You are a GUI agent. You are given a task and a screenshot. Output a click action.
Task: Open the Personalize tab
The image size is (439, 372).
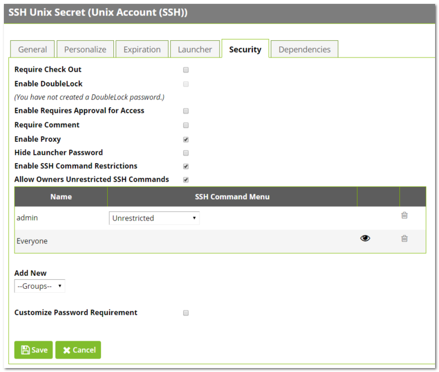pyautogui.click(x=85, y=49)
